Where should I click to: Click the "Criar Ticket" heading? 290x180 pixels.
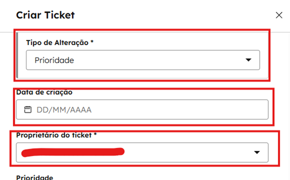click(x=45, y=15)
